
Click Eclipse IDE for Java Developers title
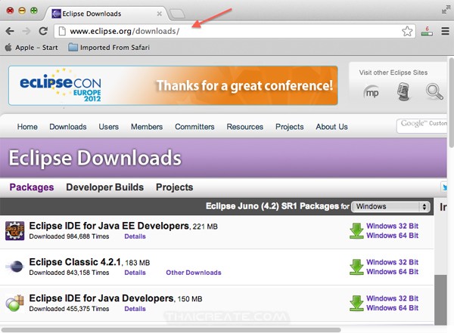click(x=101, y=298)
